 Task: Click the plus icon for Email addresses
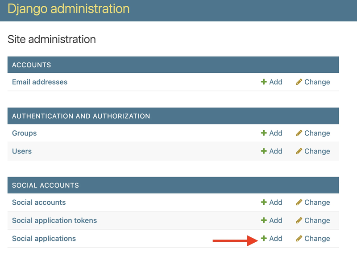264,82
